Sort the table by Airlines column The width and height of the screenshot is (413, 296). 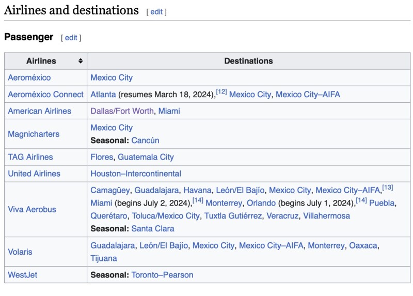point(80,61)
